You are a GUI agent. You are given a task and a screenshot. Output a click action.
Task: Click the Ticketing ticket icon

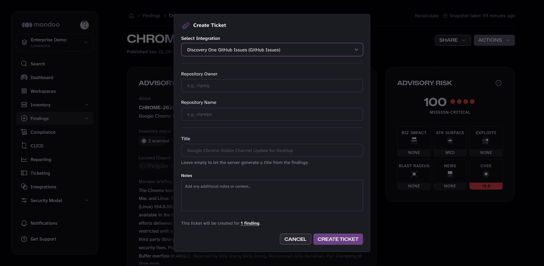(24, 173)
